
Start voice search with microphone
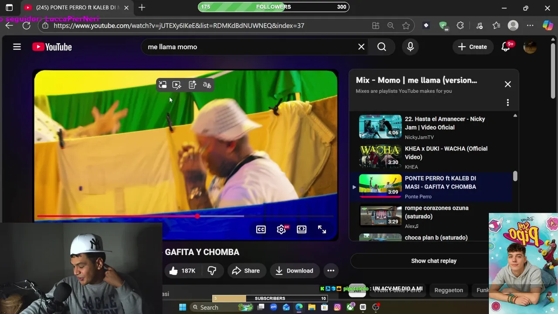pos(410,47)
